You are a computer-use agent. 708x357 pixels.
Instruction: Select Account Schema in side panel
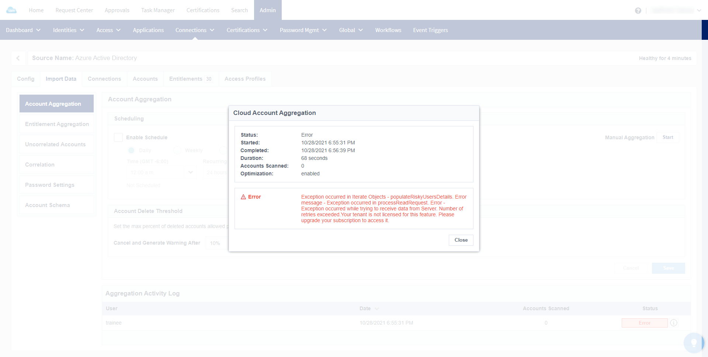(56, 205)
